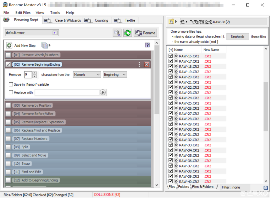This screenshot has height=198, width=270.
Task: Uncheck file RAW-40.CR2
Action: coord(170,181)
